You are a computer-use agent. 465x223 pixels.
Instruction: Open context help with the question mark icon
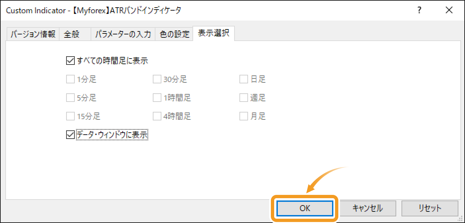[419, 10]
